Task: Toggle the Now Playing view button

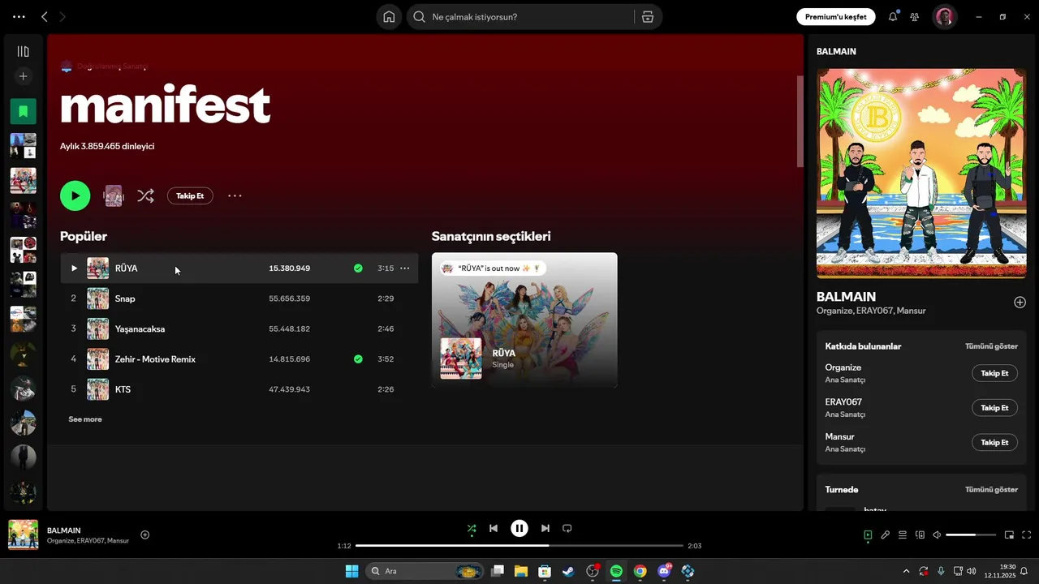Action: [868, 535]
